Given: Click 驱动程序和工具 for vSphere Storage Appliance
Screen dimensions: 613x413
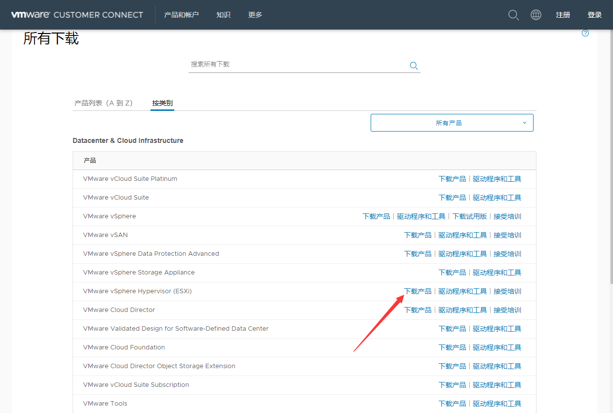Looking at the screenshot, I should [x=497, y=273].
